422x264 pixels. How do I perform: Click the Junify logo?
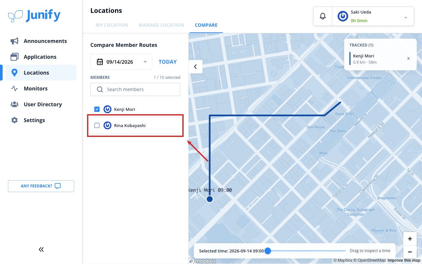click(34, 16)
